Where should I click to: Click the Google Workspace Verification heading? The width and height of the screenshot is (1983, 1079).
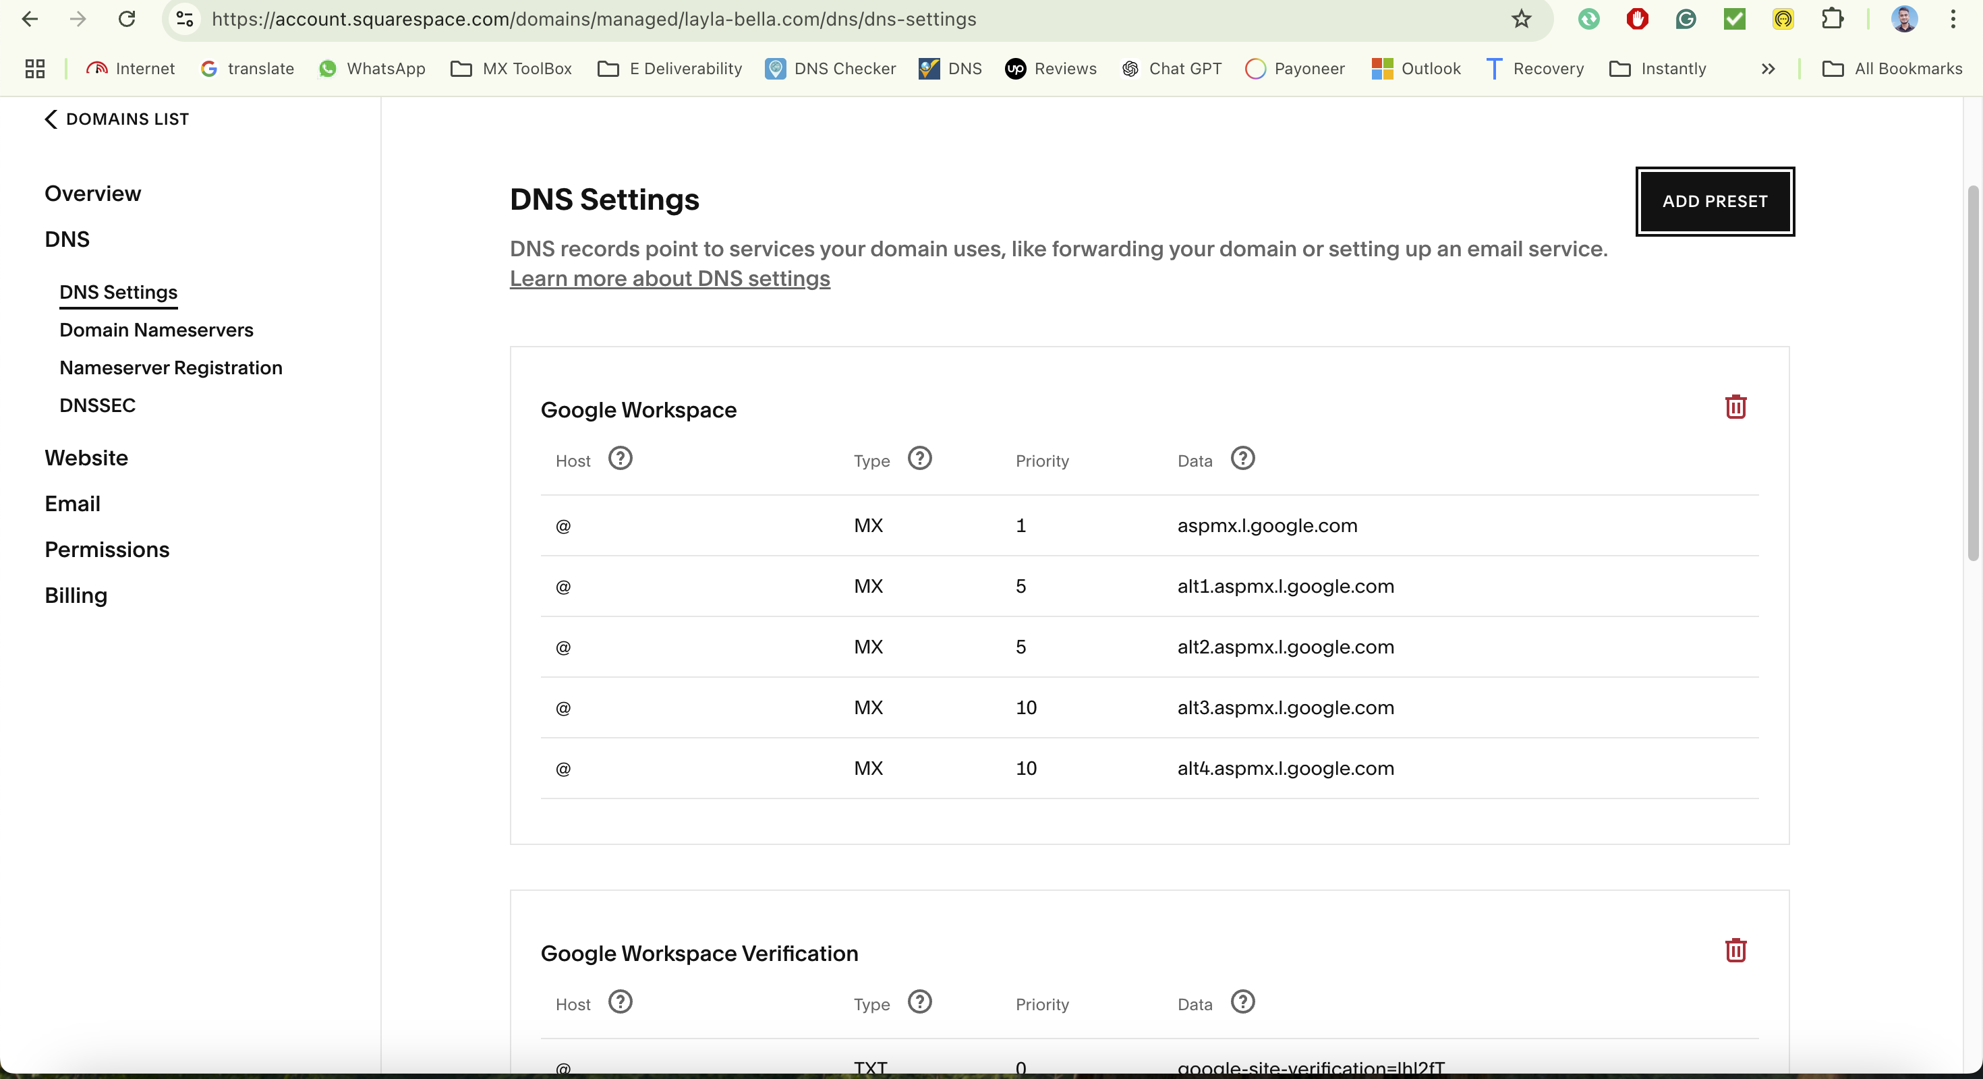(x=699, y=954)
